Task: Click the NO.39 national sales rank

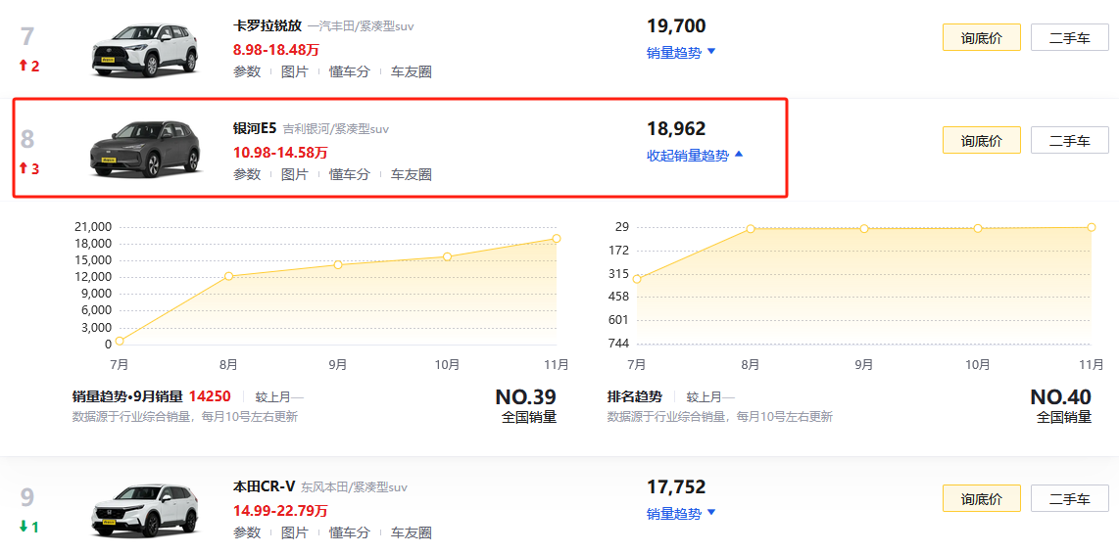Action: pos(525,397)
